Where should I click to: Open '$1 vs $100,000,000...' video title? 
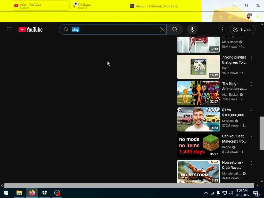pos(234,112)
